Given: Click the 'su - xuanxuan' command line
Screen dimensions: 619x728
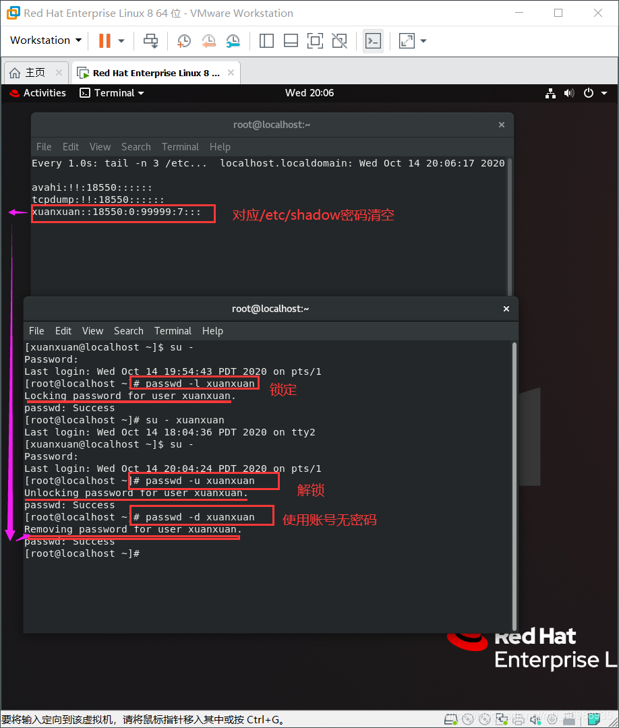Looking at the screenshot, I should coord(125,420).
